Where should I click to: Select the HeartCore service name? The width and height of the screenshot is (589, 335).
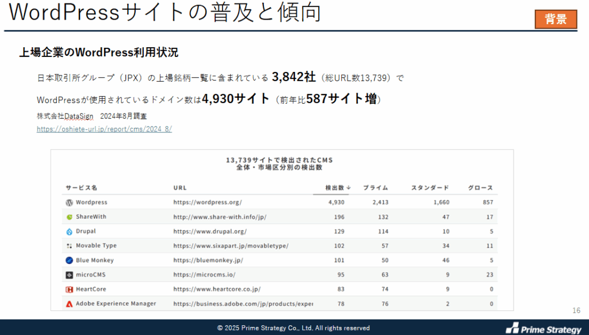click(91, 289)
